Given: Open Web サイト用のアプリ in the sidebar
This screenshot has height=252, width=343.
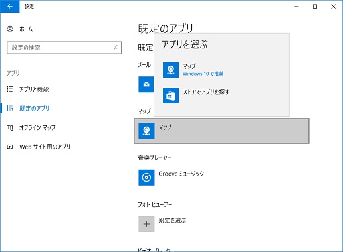Looking at the screenshot, I should (x=45, y=147).
